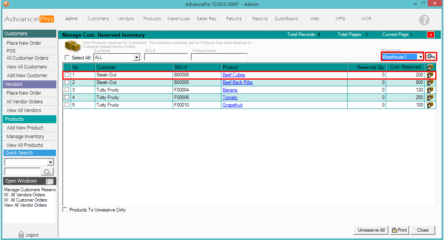Click the Unreserve All button
The height and width of the screenshot is (240, 444).
click(371, 230)
